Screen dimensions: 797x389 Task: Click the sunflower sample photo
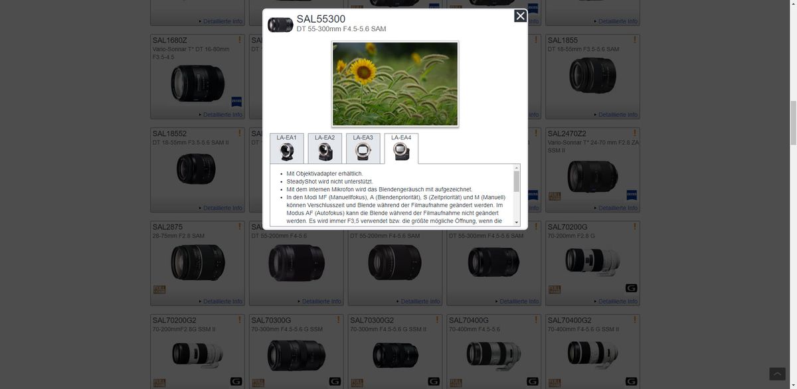tap(395, 84)
